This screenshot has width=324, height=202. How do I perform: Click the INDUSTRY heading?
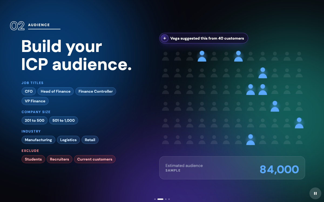click(31, 131)
